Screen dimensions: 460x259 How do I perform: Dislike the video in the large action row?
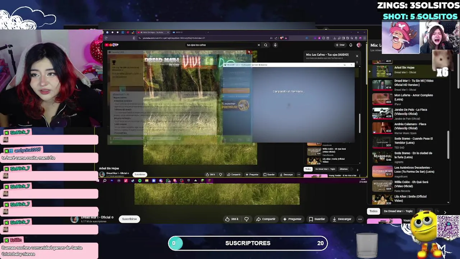pyautogui.click(x=247, y=219)
